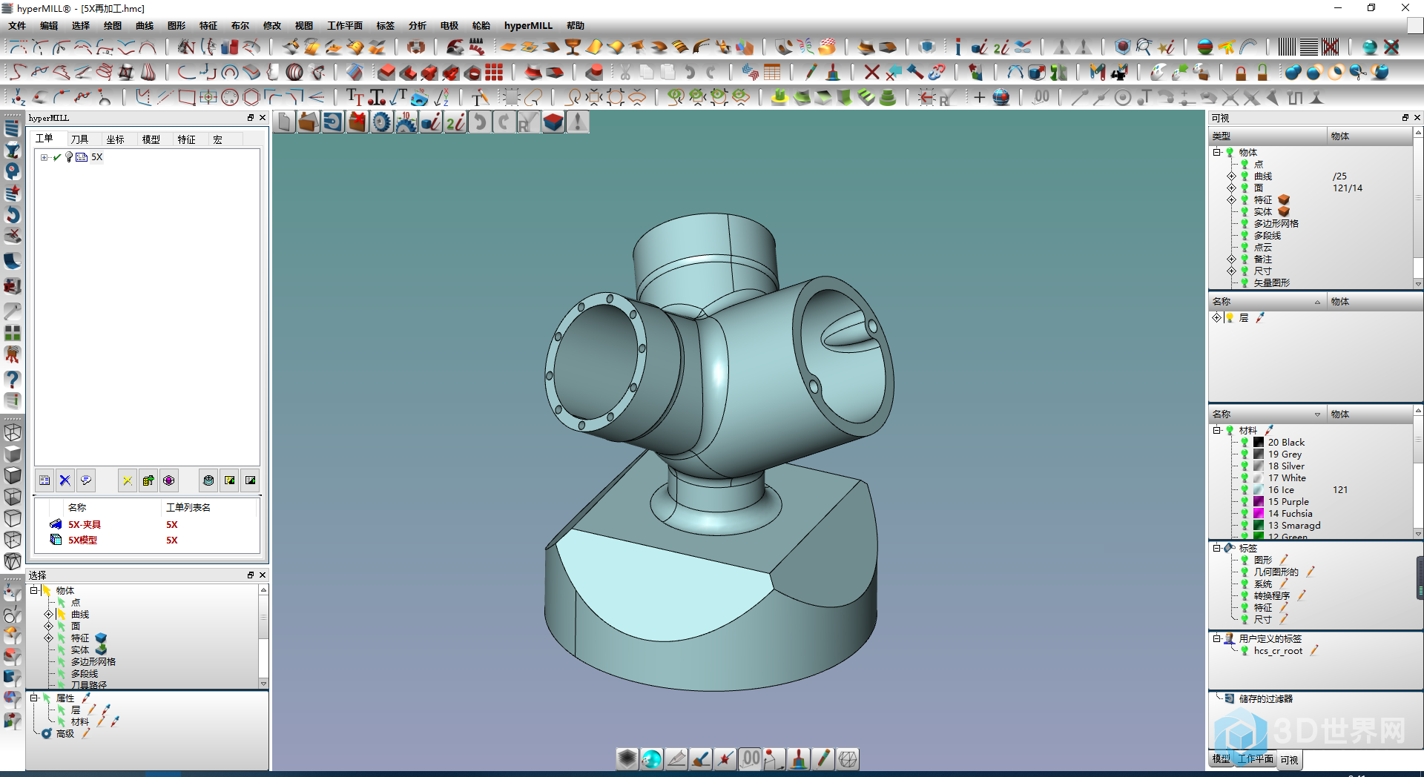Click the help question mark icon
Viewport: 1424px width, 777px height.
(x=12, y=379)
